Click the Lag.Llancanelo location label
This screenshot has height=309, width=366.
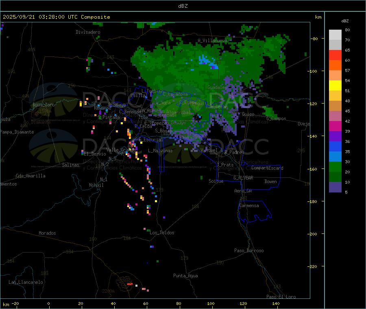pos(26,282)
